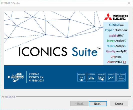133x110 pixels.
Task: Click the Hyper Historian product logo
Action: point(116,30)
